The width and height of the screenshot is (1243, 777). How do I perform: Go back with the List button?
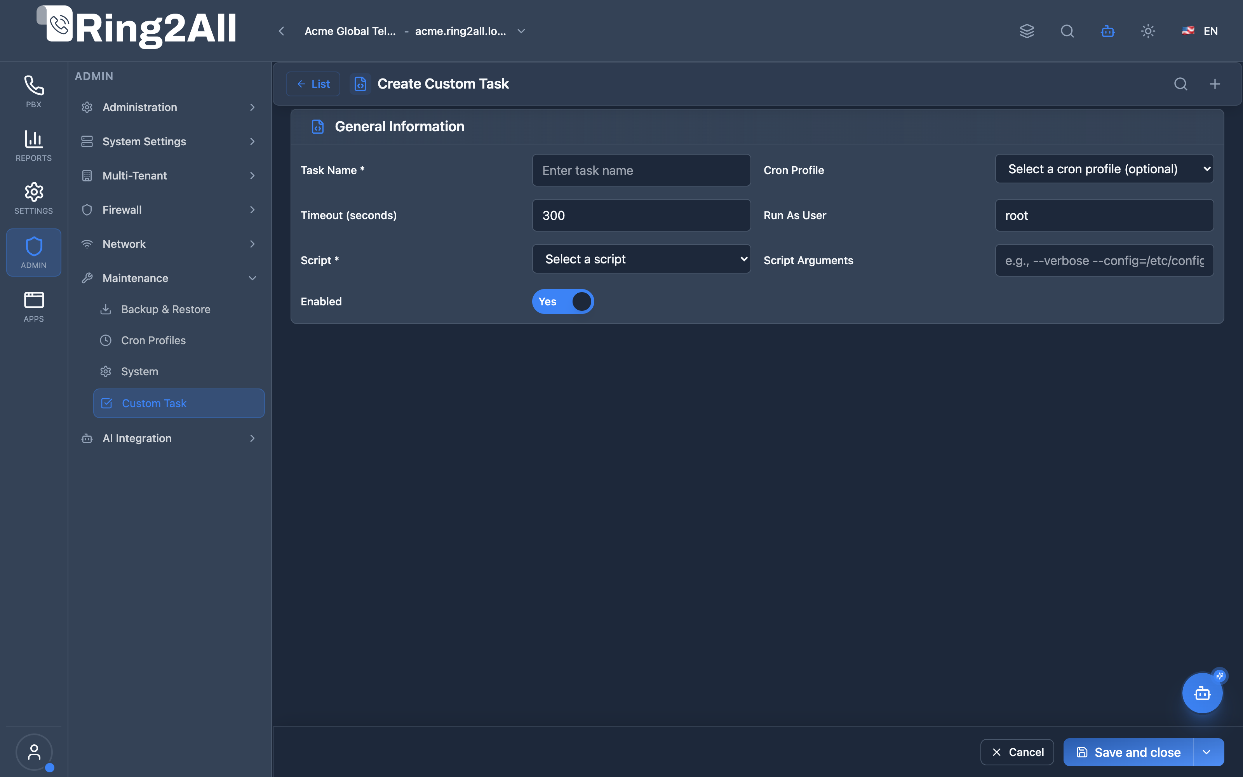point(313,84)
